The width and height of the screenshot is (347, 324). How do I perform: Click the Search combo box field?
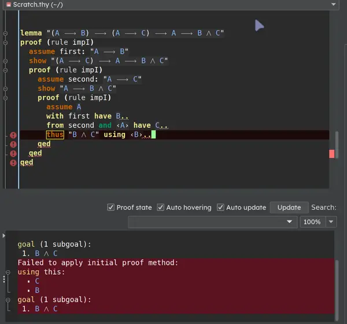click(x=212, y=222)
